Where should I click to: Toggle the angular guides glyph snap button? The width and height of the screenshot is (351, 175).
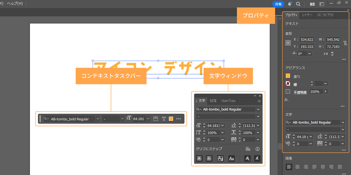[x=248, y=159]
